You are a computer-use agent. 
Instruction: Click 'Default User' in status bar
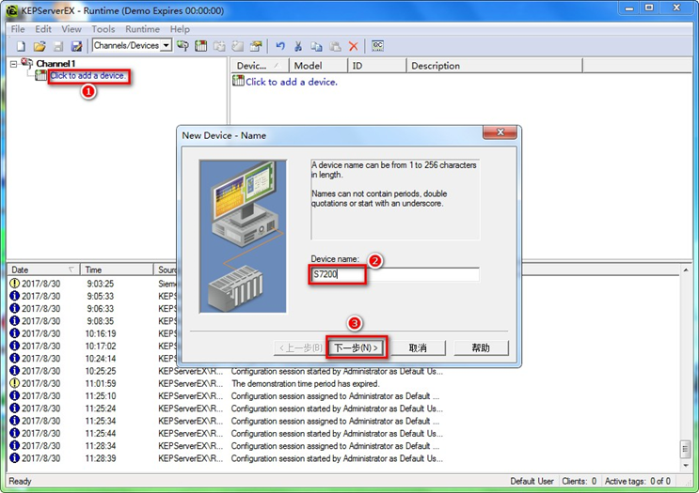(x=532, y=481)
